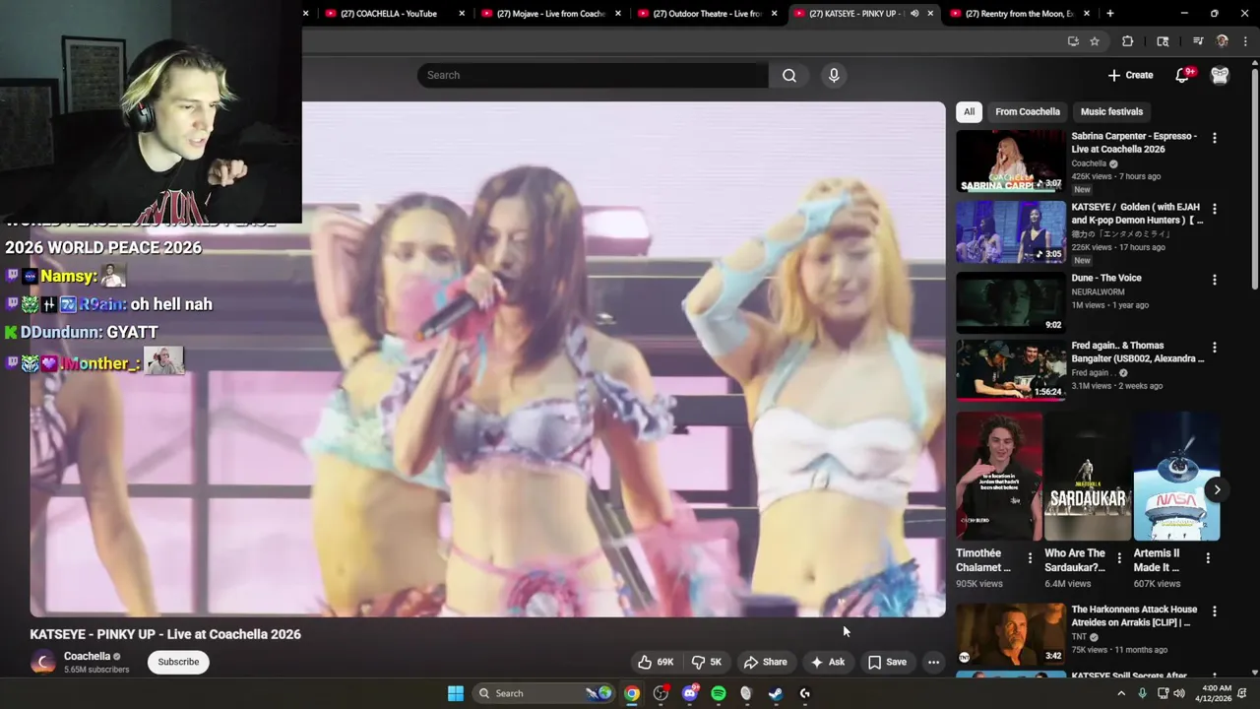Screen dimensions: 1260x709
Task: Open the account avatar menu on YouTube
Action: pyautogui.click(x=1220, y=75)
